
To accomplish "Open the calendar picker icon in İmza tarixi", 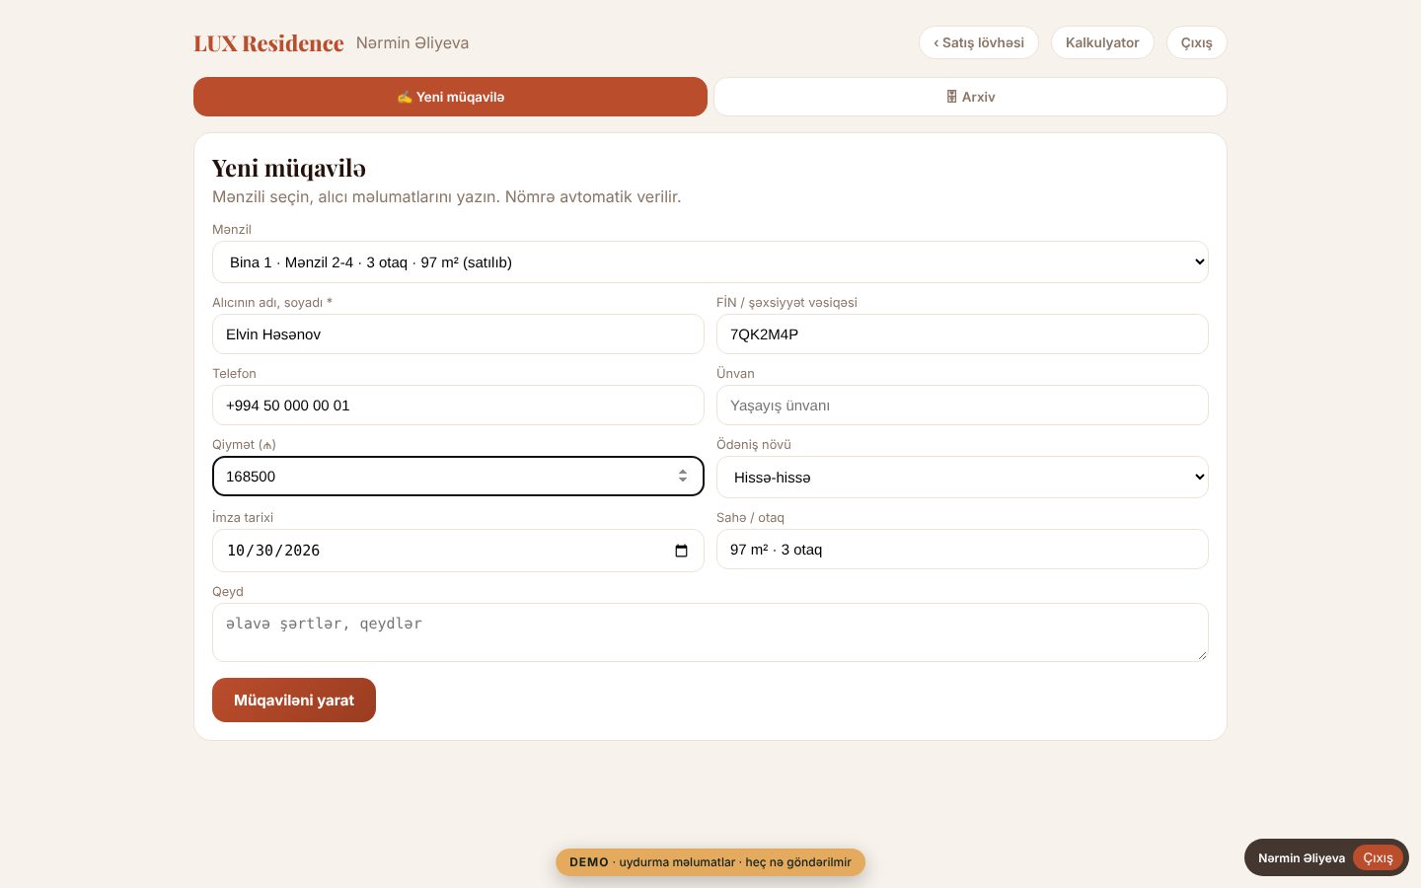I will [x=681, y=551].
